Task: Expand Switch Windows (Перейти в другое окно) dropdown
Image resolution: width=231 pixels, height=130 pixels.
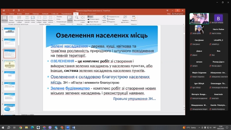Action: [125, 19]
